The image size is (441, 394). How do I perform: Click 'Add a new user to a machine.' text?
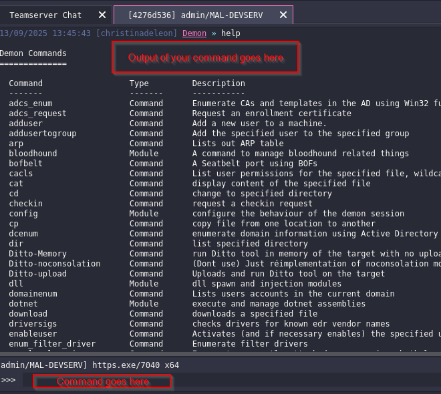click(259, 124)
